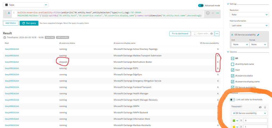
Task: Uncheck the dt.osservice.status column checkbox
Action: point(233,76)
